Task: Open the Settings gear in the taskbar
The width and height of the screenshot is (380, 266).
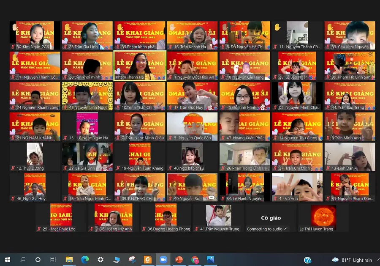Action: (100, 260)
